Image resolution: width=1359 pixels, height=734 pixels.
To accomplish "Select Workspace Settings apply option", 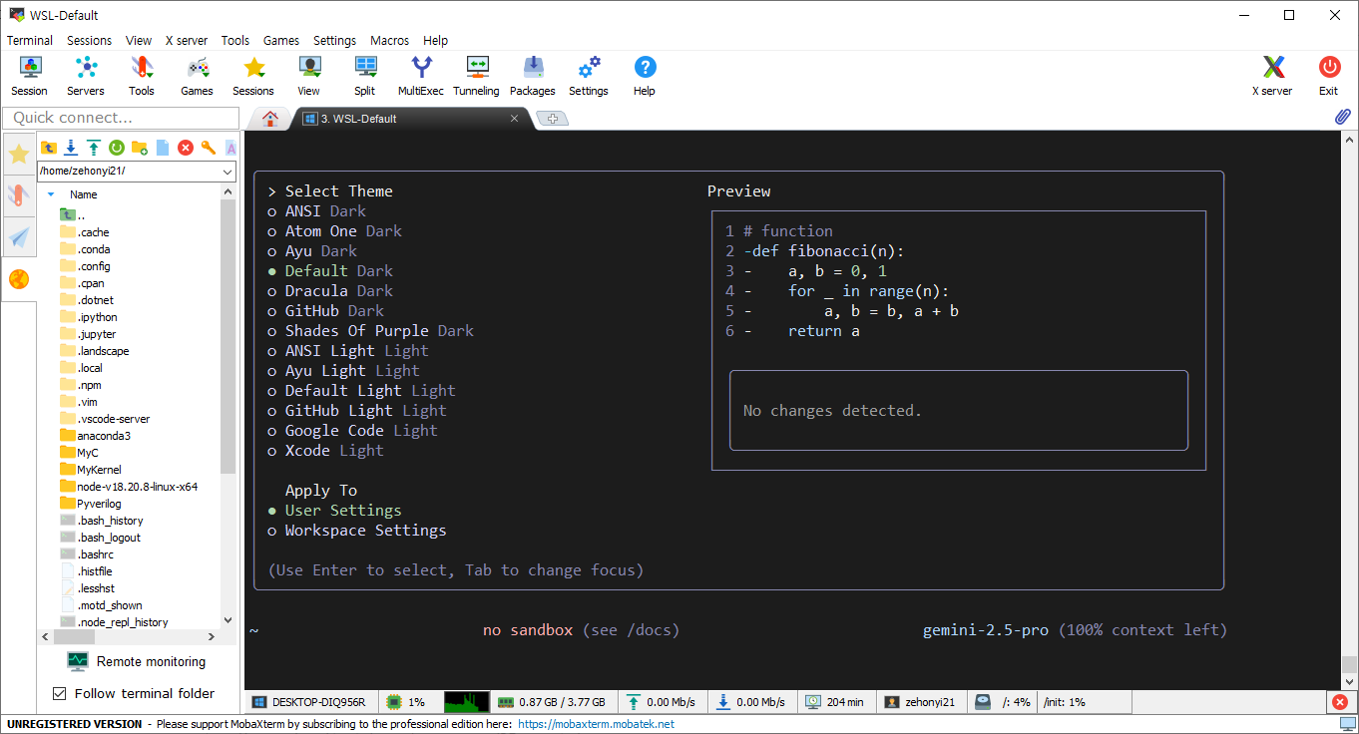I will (x=357, y=531).
